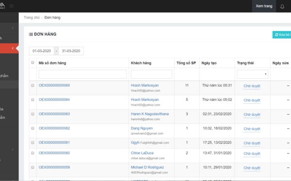291x181 pixels.
Task: Click the Trạng thái column header
Action: click(x=245, y=63)
